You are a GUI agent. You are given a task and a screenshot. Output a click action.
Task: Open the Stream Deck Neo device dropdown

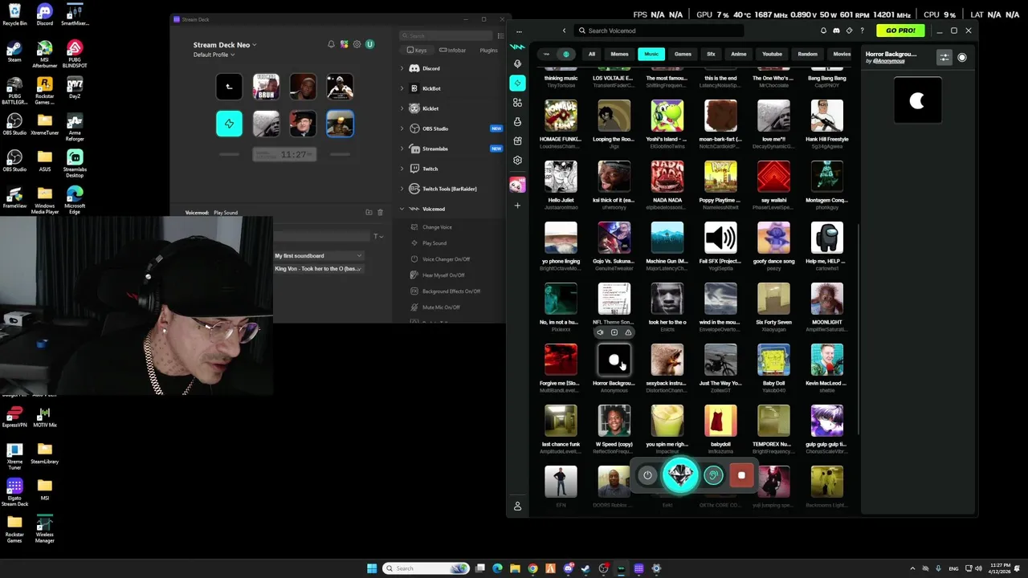225,45
